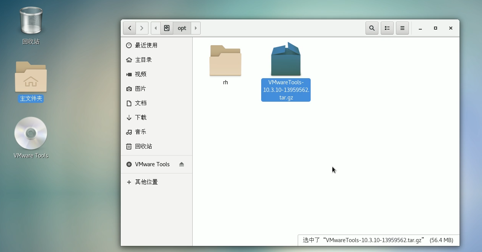This screenshot has width=482, height=252.
Task: Open 主目录 in the sidebar
Action: click(156, 60)
